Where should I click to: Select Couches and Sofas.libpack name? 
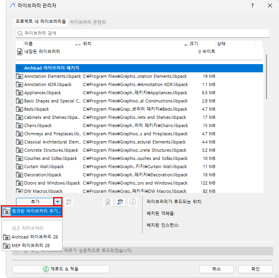pos(50,158)
